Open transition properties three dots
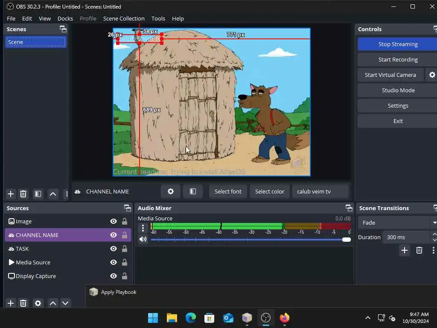 click(x=434, y=250)
